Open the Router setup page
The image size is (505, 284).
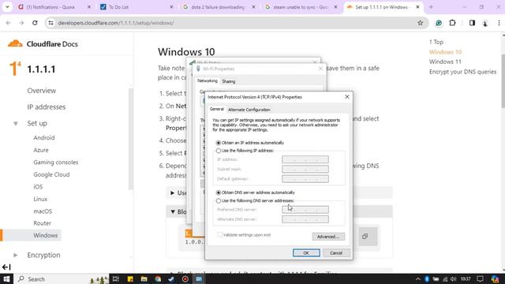coord(42,223)
